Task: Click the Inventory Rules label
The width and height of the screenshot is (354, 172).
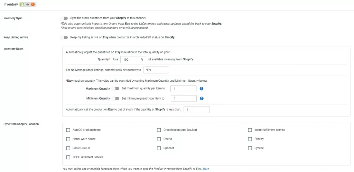Action: coord(13,49)
